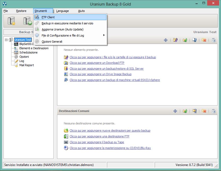Select Backup in esecuzione mediante il servizio
This screenshot has height=171, width=221.
tap(70, 23)
